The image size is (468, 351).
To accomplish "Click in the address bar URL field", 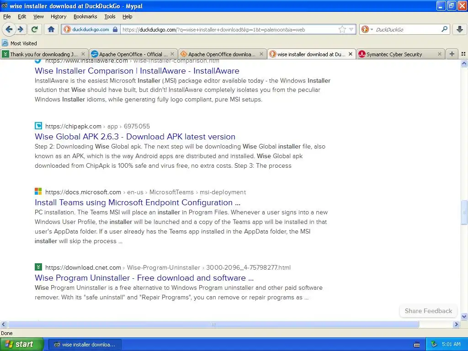I will 229,29.
